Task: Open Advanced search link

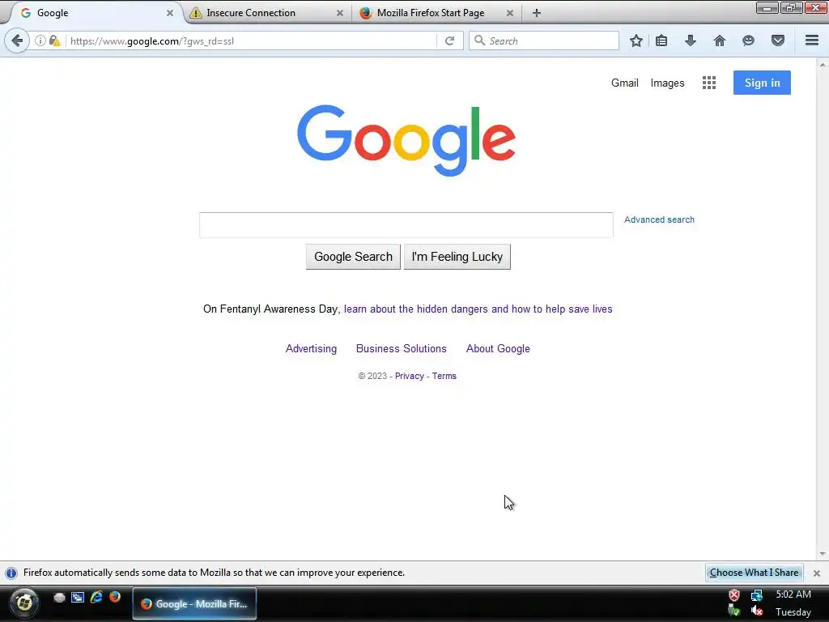Action: (x=659, y=219)
